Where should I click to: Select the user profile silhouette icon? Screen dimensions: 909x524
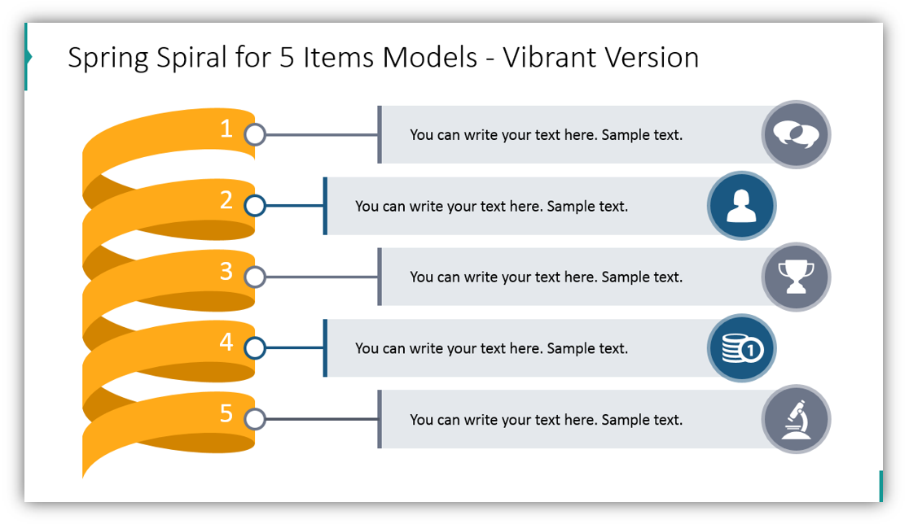pos(741,206)
